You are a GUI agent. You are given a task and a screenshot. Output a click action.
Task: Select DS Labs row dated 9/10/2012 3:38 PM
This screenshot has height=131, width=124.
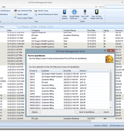[x=62, y=119]
